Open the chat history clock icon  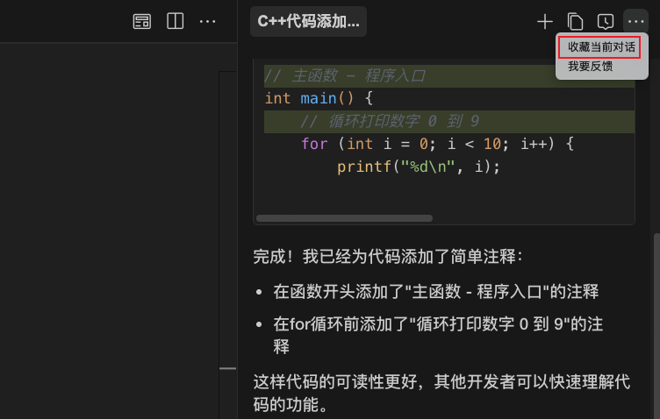pos(605,22)
